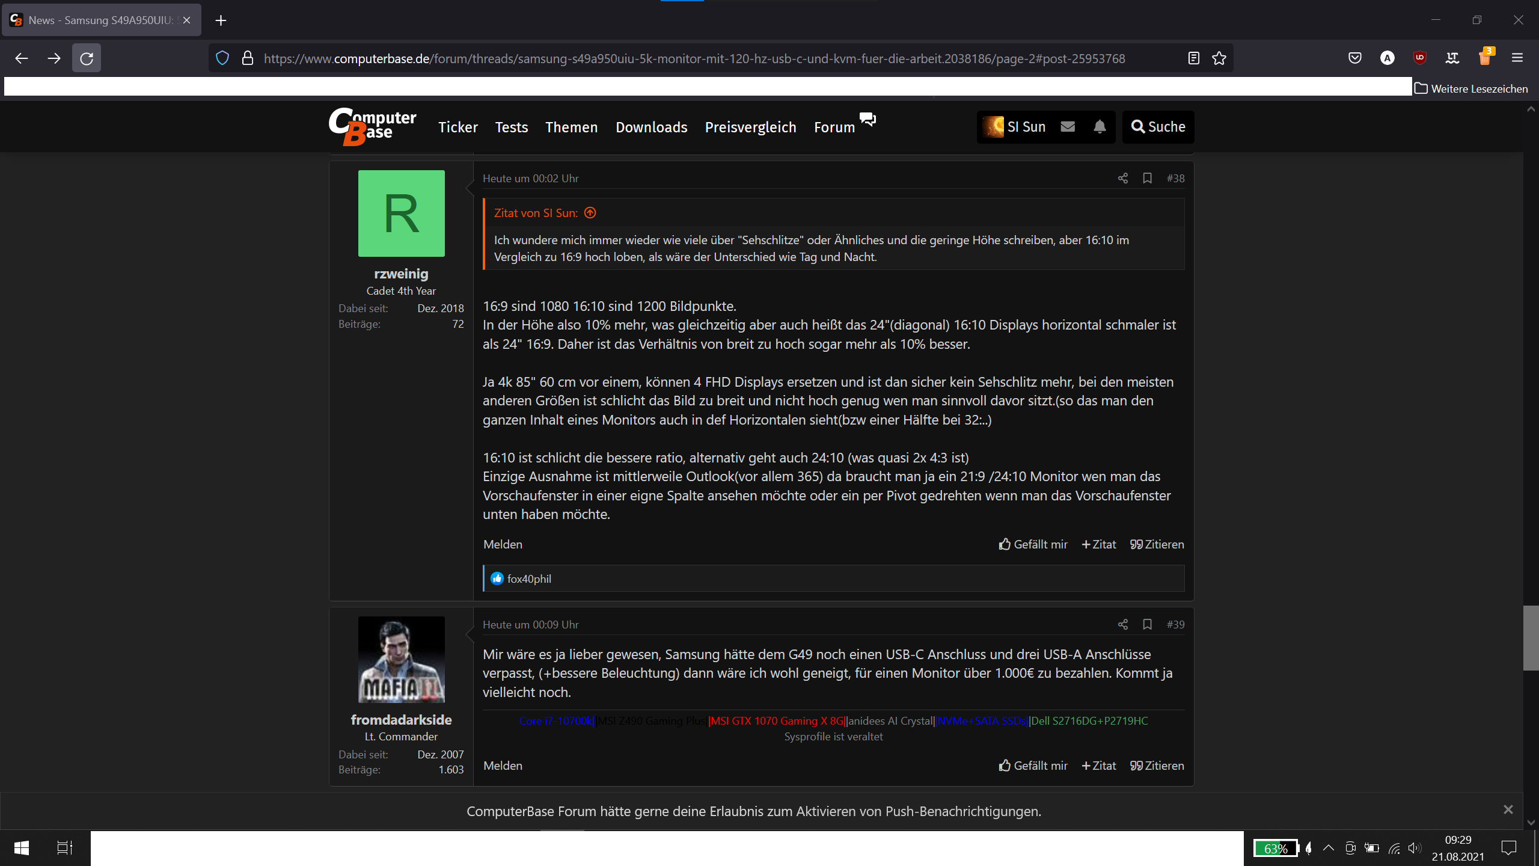Image resolution: width=1539 pixels, height=866 pixels.
Task: Expand Weitere Lesezeichen bookmarks folder
Action: pyautogui.click(x=1471, y=88)
